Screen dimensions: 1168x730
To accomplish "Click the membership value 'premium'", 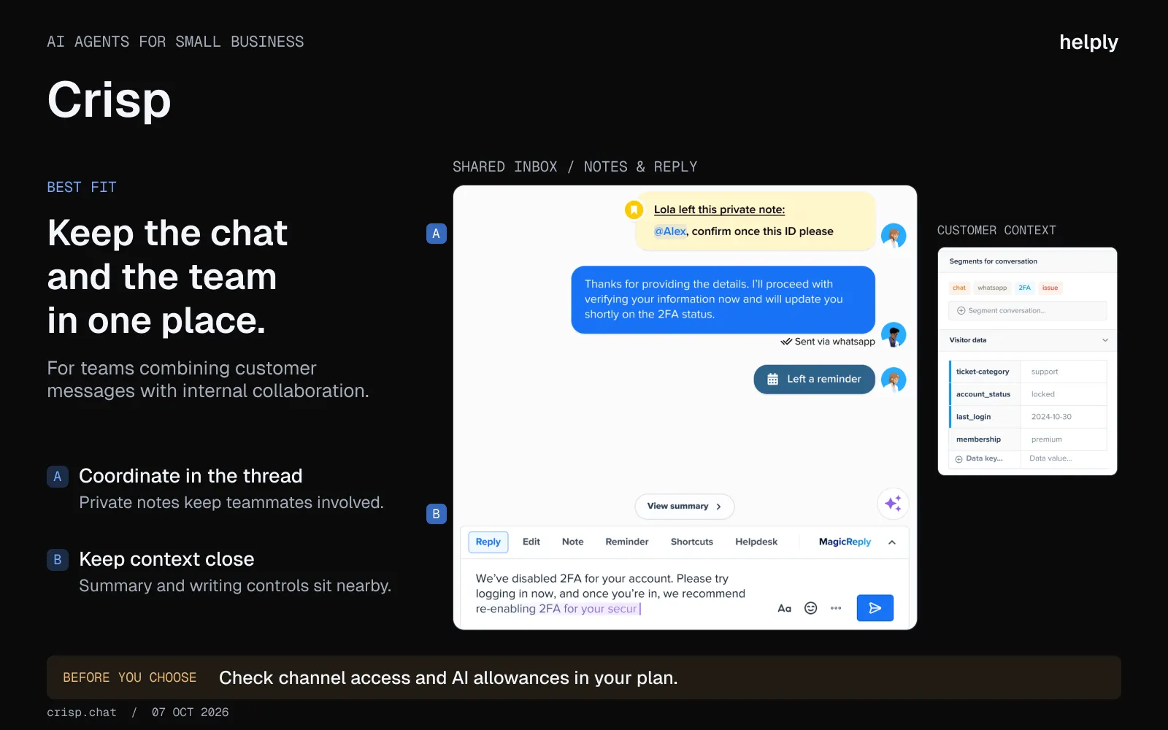I will pos(1046,439).
